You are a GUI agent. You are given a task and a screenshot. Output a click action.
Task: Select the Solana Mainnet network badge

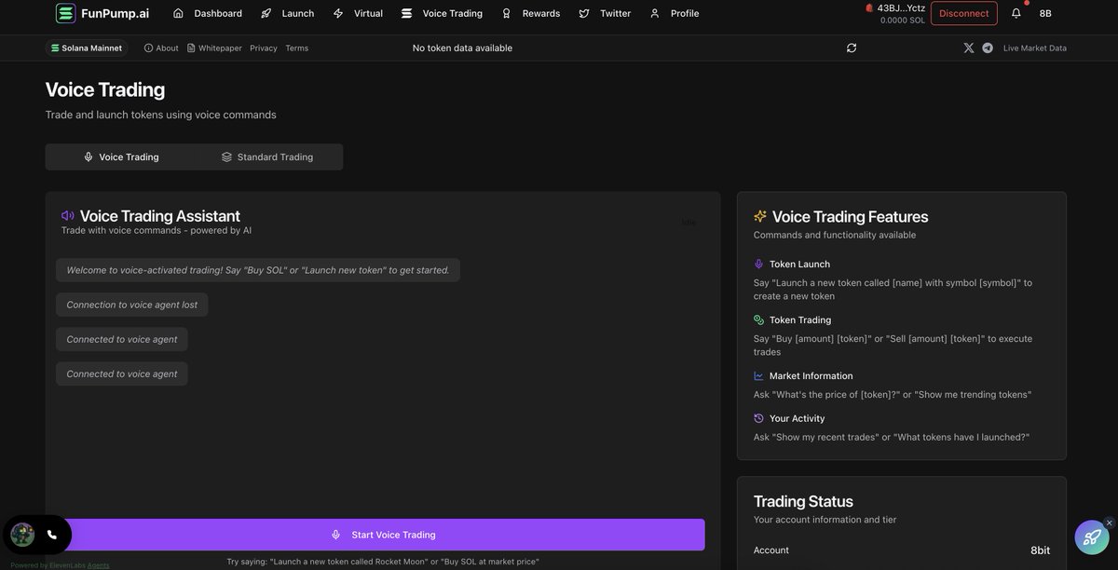coord(87,47)
